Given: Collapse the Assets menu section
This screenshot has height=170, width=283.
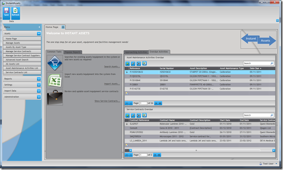Looking at the screenshot, I should [39, 33].
